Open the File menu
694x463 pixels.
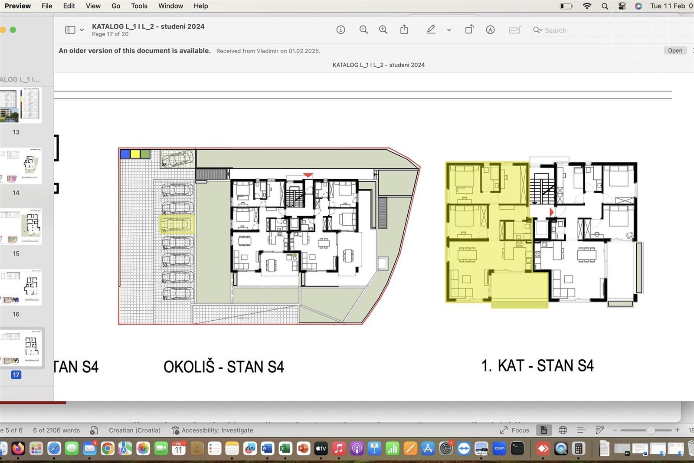click(47, 6)
